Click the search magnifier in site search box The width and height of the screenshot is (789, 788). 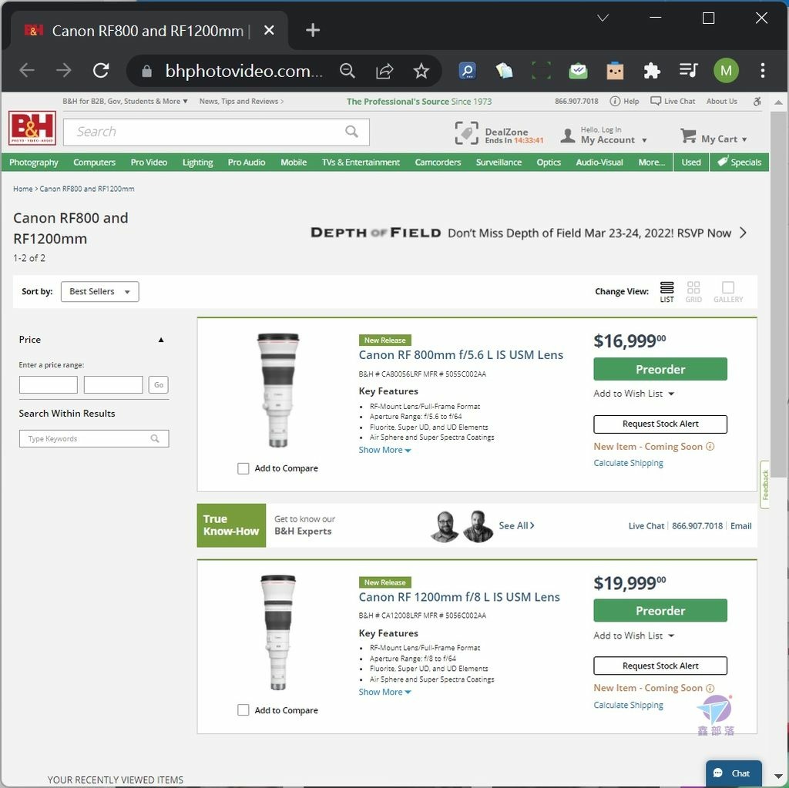click(x=351, y=132)
